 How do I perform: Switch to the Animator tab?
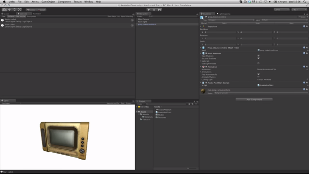(x=37, y=14)
